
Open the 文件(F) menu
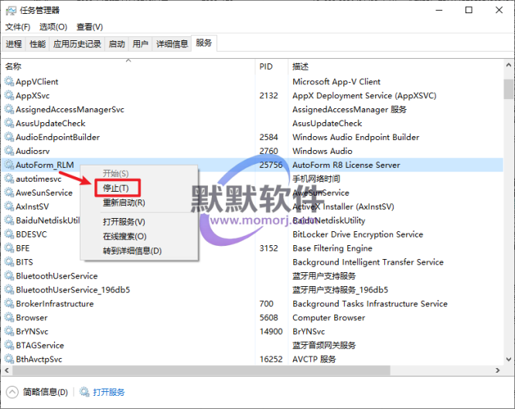(18, 27)
